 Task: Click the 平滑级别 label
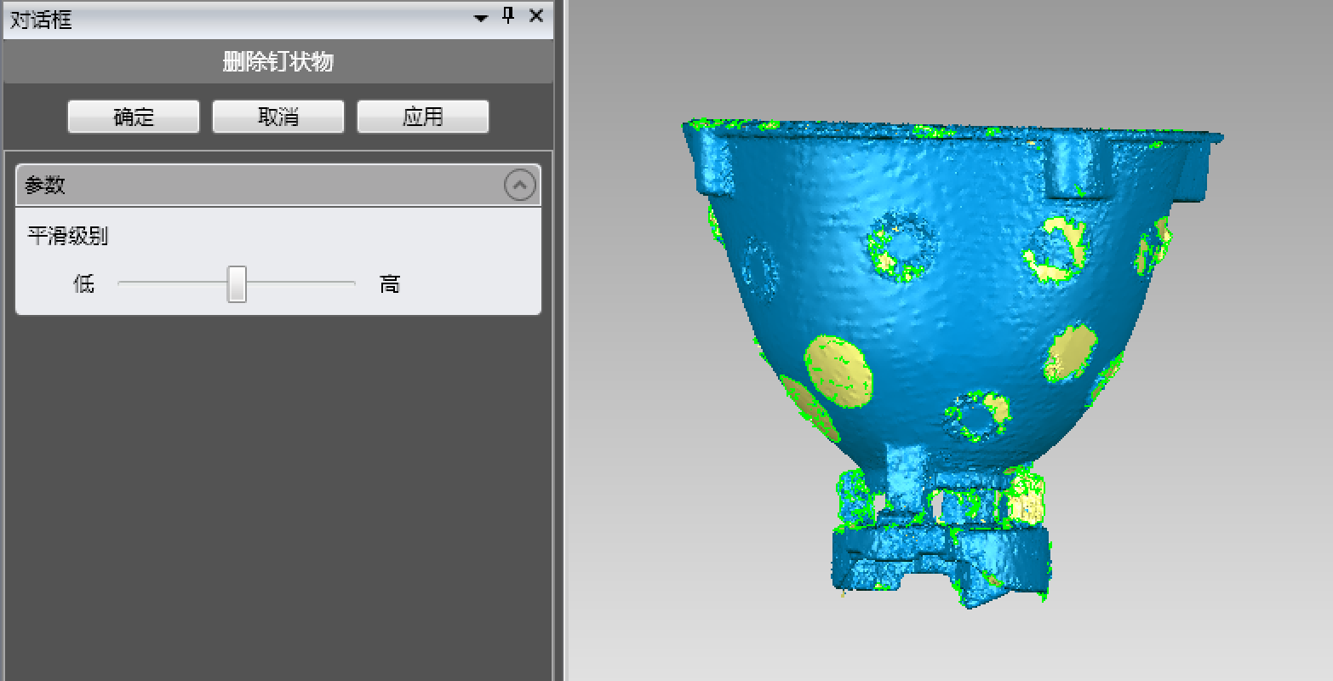click(68, 236)
